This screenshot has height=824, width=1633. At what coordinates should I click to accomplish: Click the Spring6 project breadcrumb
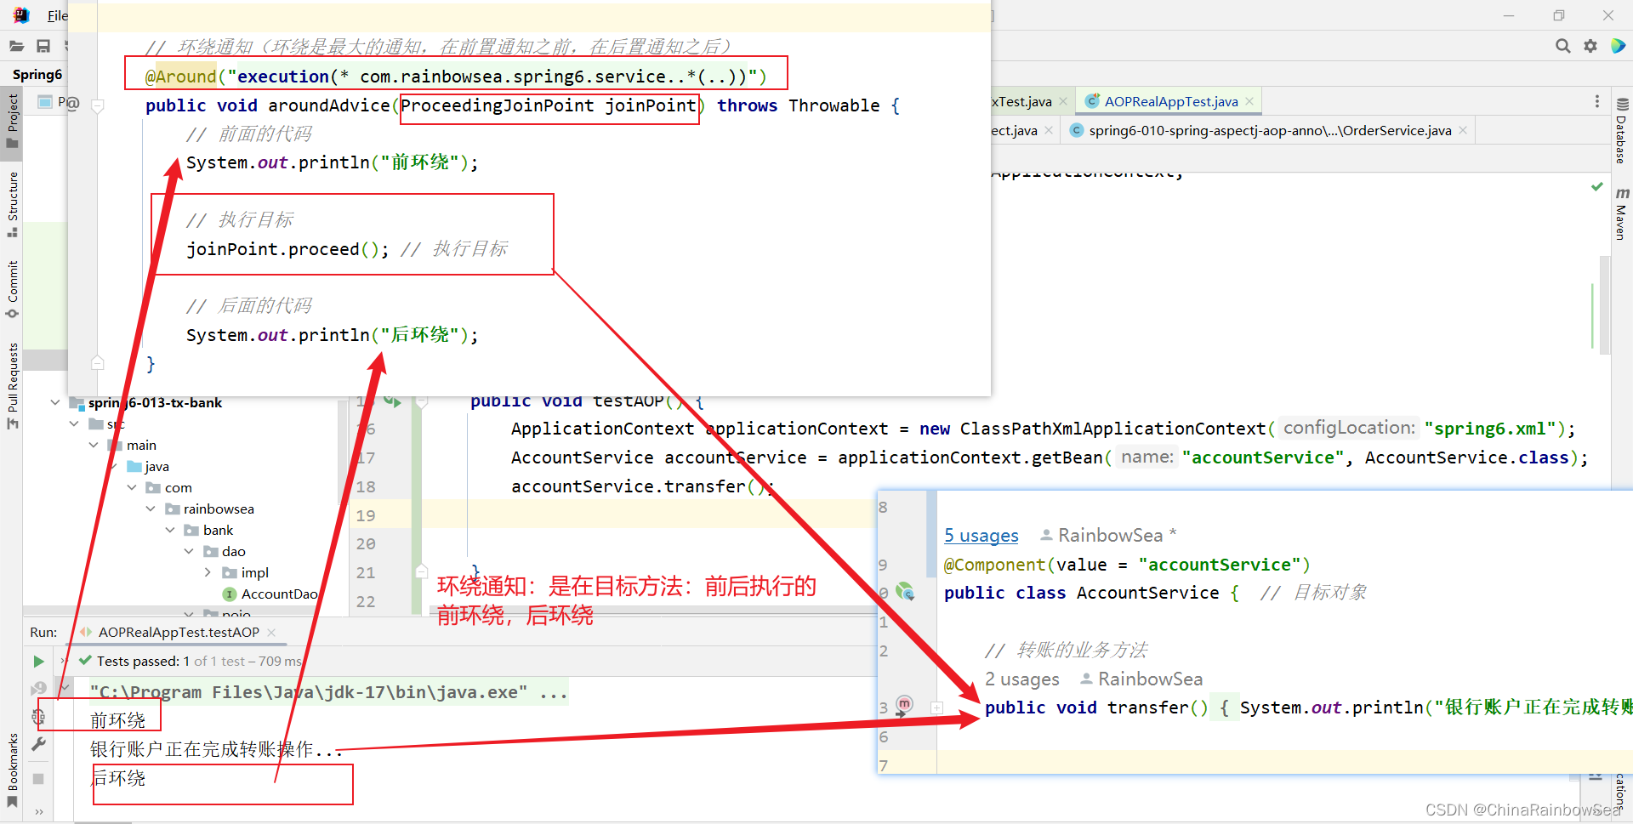37,74
